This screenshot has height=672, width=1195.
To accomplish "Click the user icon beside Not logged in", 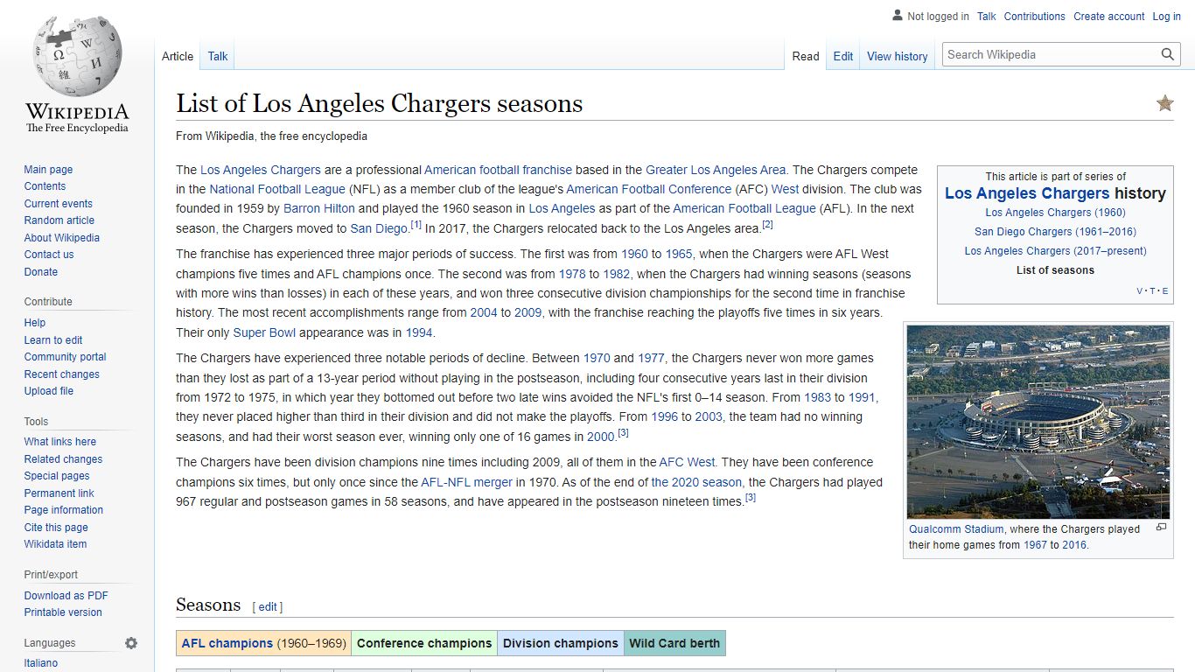I will click(x=897, y=16).
